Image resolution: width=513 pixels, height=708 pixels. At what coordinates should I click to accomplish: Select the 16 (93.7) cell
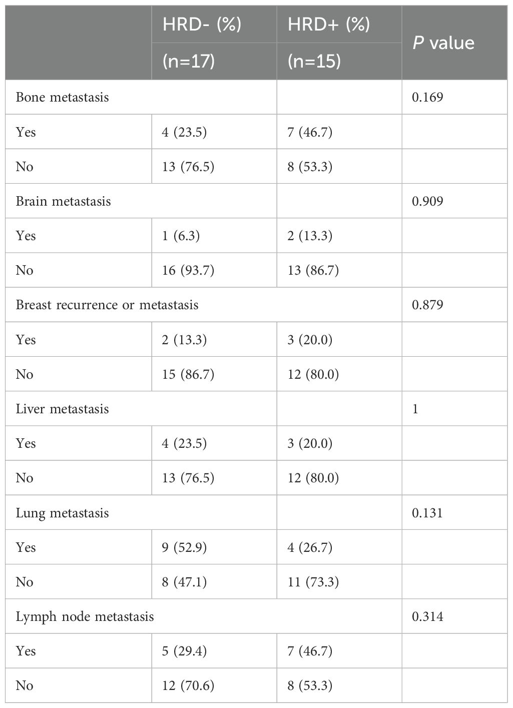point(188,271)
